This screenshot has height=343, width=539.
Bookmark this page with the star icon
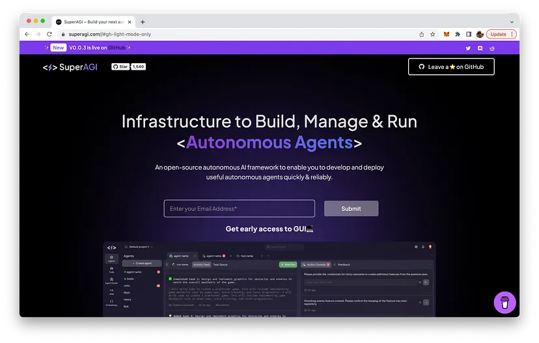pos(433,34)
